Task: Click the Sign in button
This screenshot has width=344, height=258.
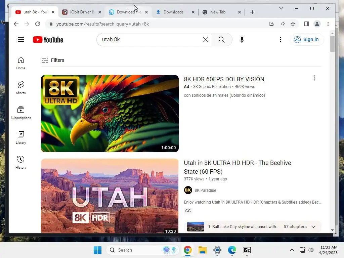Action: pyautogui.click(x=306, y=40)
